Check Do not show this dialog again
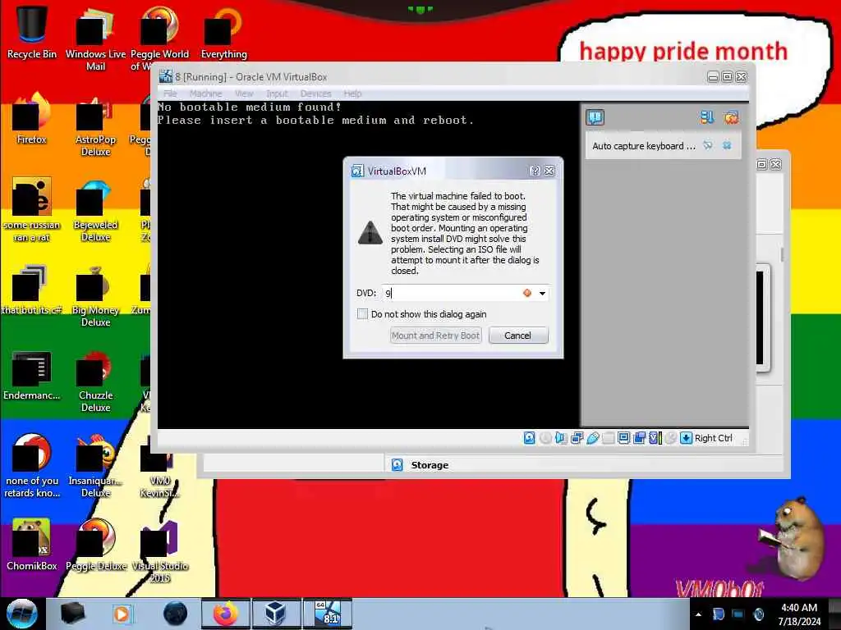The width and height of the screenshot is (841, 630). [362, 314]
